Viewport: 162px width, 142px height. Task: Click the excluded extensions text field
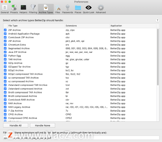point(81,138)
